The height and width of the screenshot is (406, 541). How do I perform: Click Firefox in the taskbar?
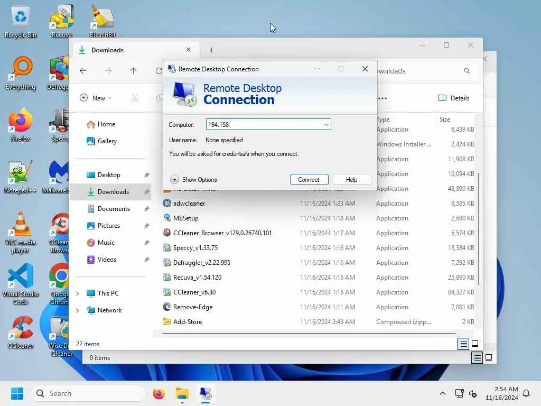[158, 393]
